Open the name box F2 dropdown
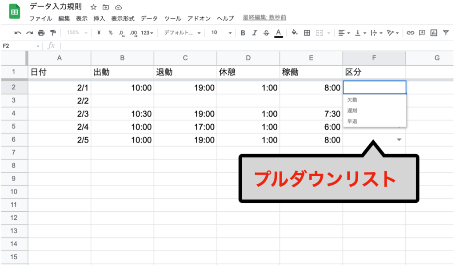Viewport: 455px width, 265px height. pyautogui.click(x=38, y=46)
